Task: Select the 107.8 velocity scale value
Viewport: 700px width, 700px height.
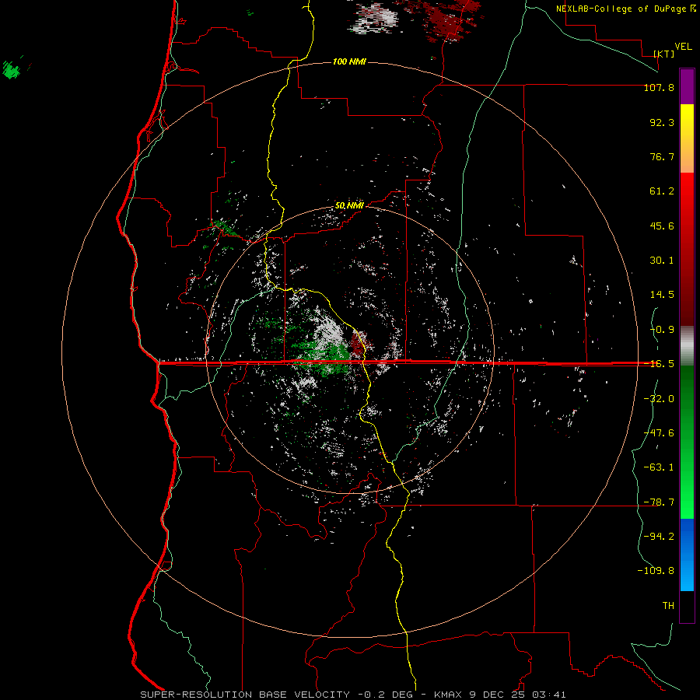Action: (x=659, y=87)
